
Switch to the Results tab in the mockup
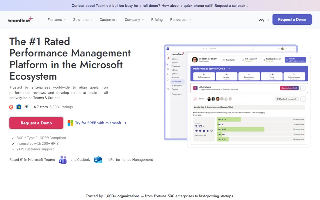click(296, 60)
